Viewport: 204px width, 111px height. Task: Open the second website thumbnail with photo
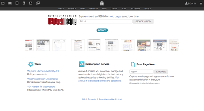[43, 45]
